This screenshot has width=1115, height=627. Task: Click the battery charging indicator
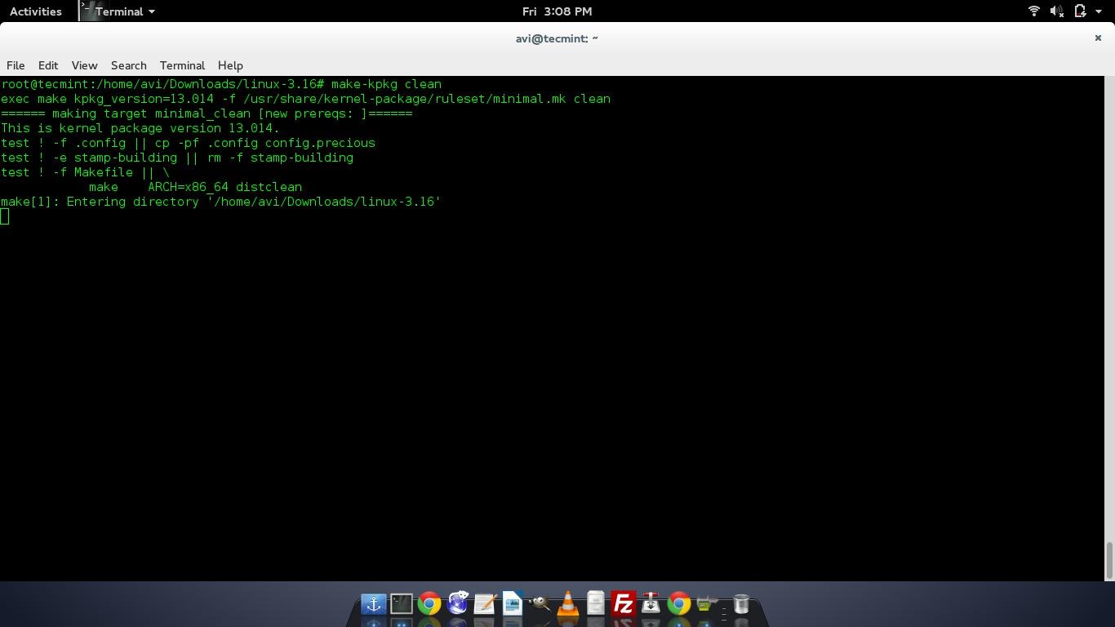[1080, 11]
